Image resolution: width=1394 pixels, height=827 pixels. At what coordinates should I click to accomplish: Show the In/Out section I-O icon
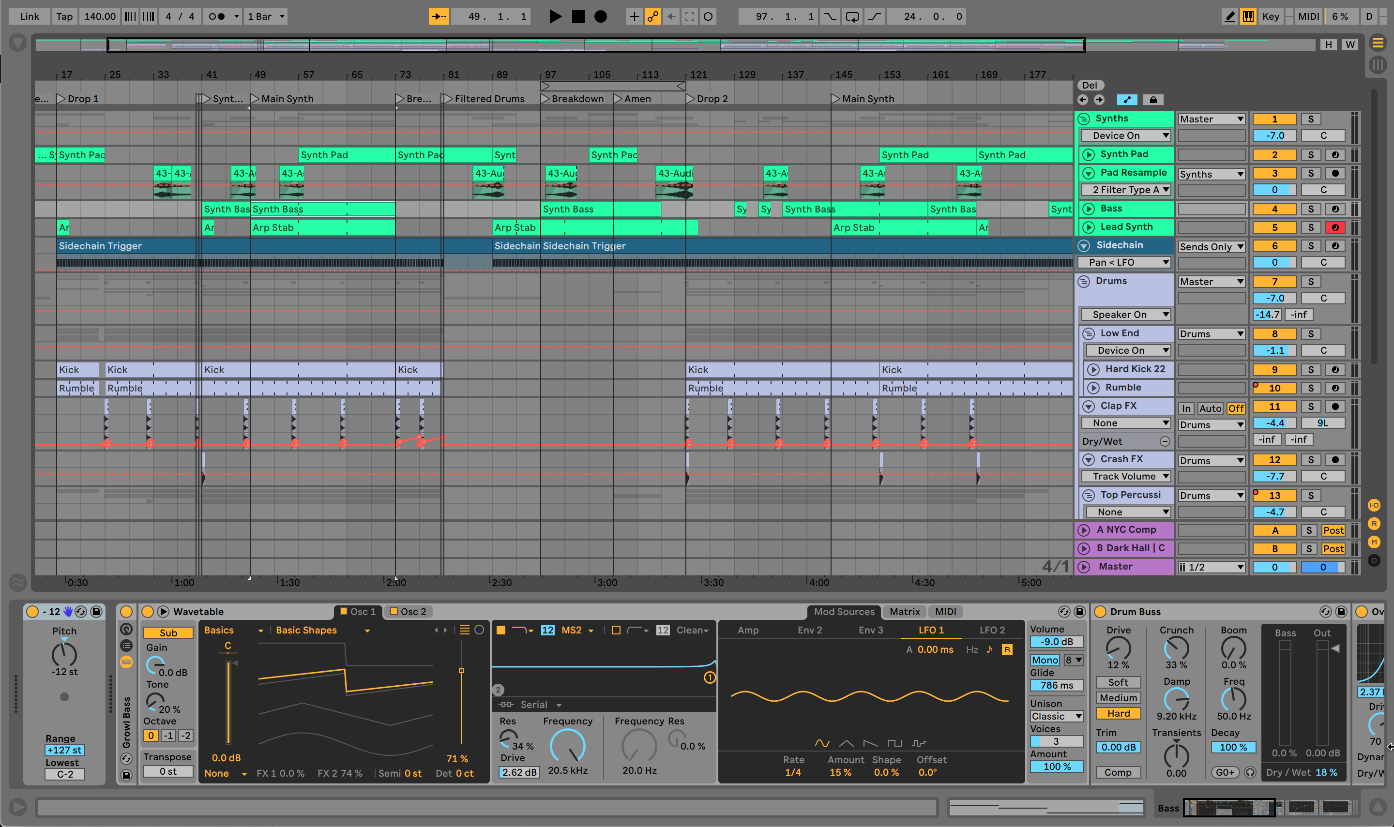coord(1374,506)
